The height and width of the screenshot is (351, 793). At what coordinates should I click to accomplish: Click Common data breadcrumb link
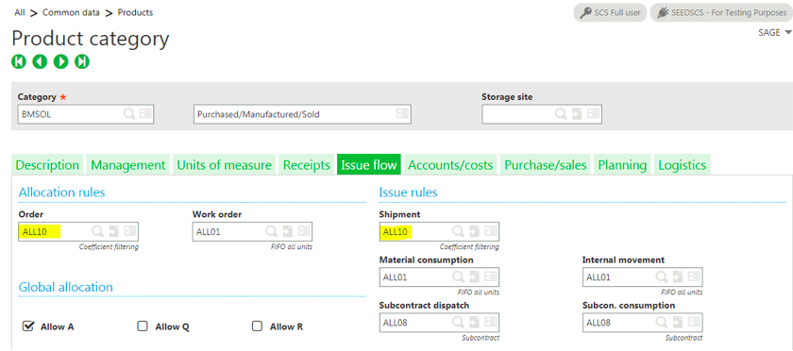(x=72, y=12)
